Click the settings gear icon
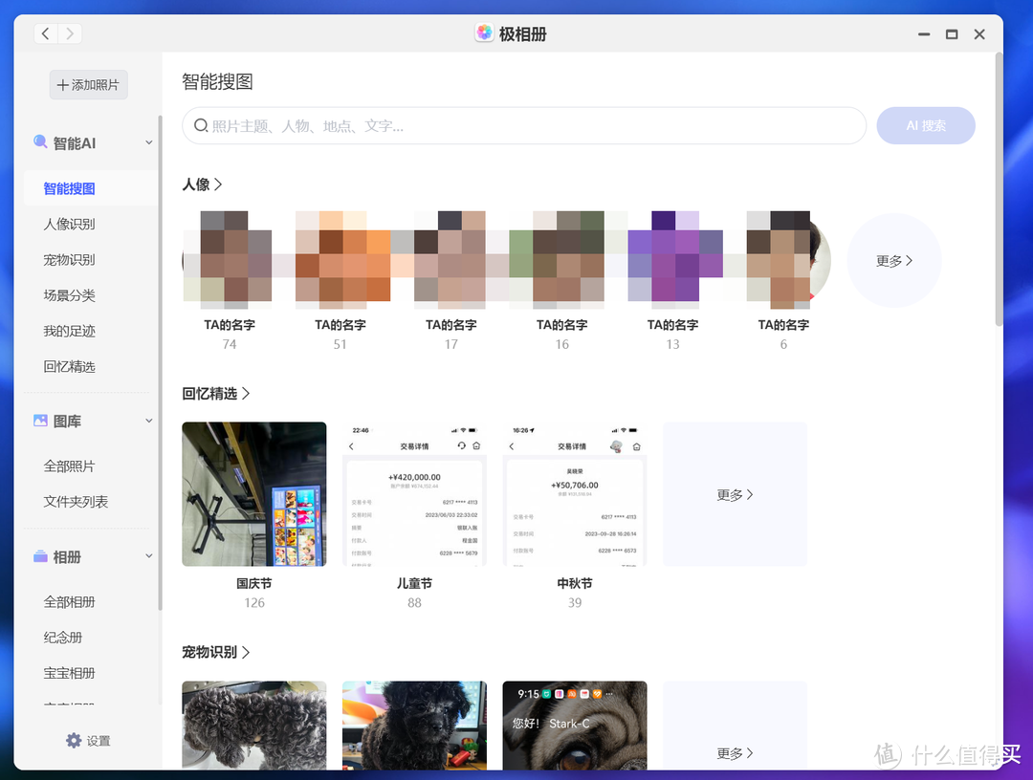This screenshot has height=780, width=1033. click(73, 741)
